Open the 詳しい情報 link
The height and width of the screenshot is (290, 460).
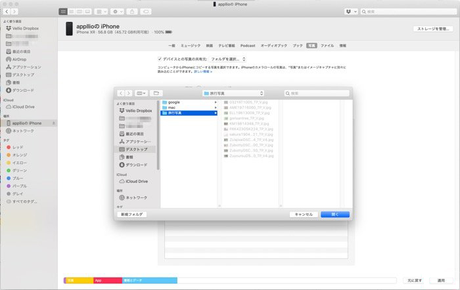click(x=203, y=72)
